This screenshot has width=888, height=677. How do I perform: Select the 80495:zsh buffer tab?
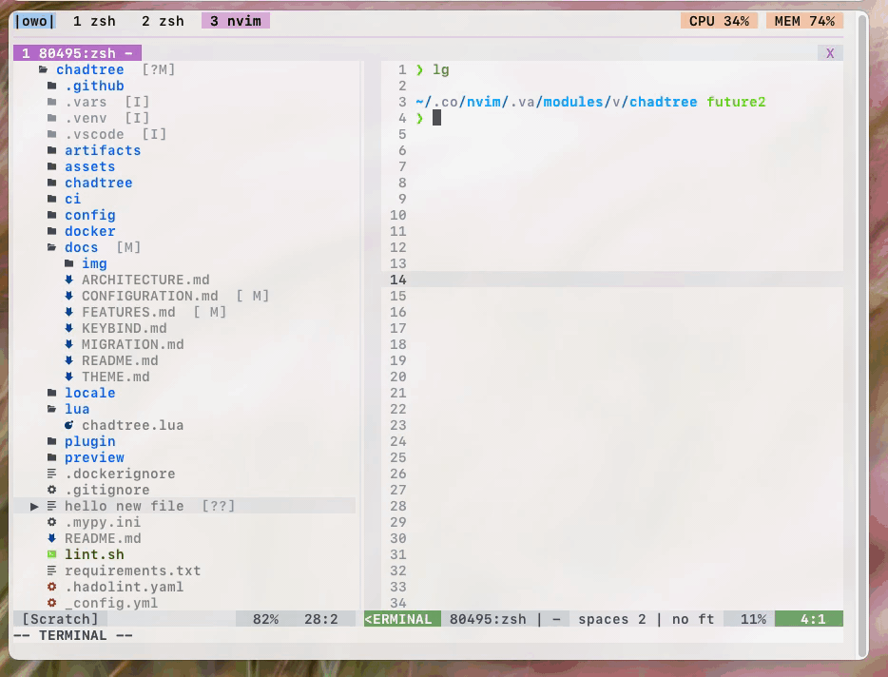(78, 53)
